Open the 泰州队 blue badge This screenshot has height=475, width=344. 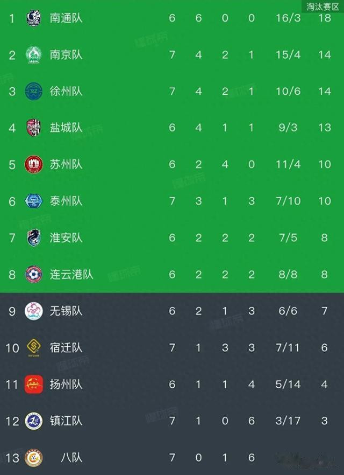tap(33, 201)
